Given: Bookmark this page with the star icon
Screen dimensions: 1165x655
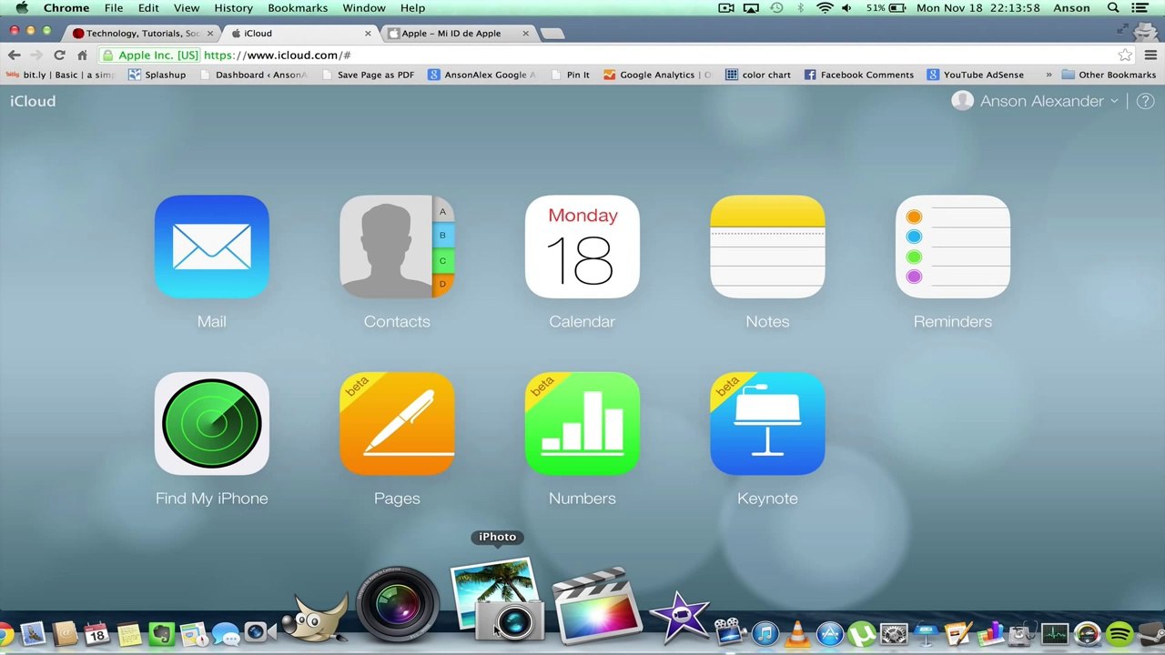Looking at the screenshot, I should tap(1125, 55).
